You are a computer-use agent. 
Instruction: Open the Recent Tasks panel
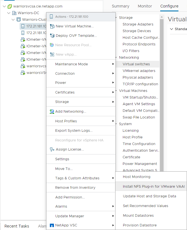[x=17, y=226]
